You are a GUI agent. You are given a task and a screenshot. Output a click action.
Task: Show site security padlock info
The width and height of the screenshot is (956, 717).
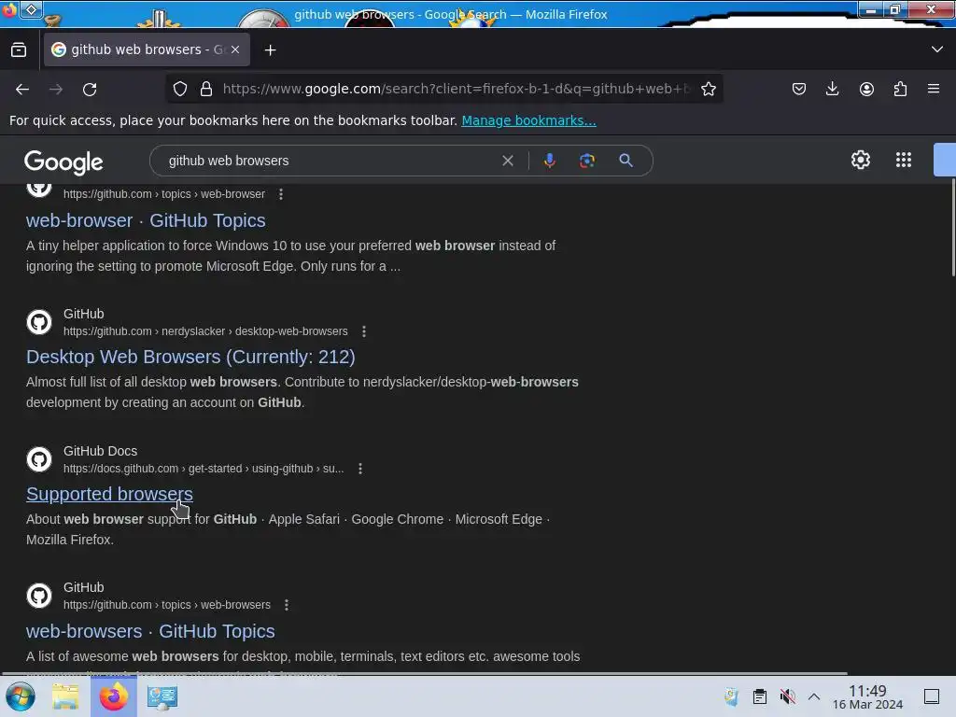pyautogui.click(x=206, y=89)
